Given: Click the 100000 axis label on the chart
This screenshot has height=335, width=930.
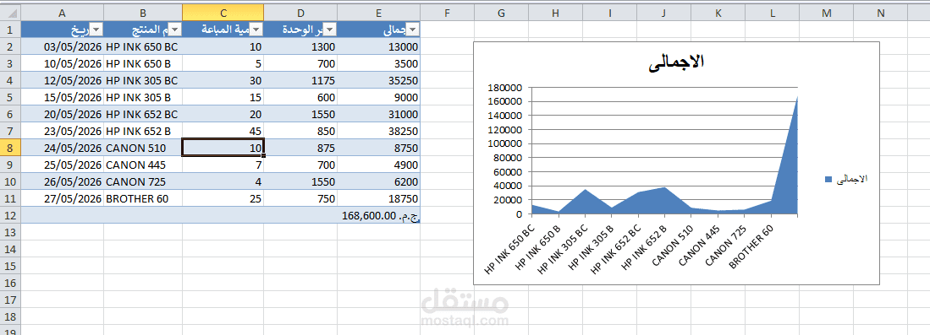Looking at the screenshot, I should pyautogui.click(x=504, y=143).
